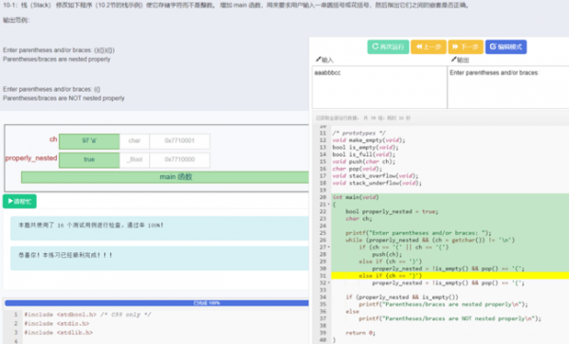This screenshot has height=344, width=569.
Task: Click the red properly_nested variable label
Action: pos(31,158)
